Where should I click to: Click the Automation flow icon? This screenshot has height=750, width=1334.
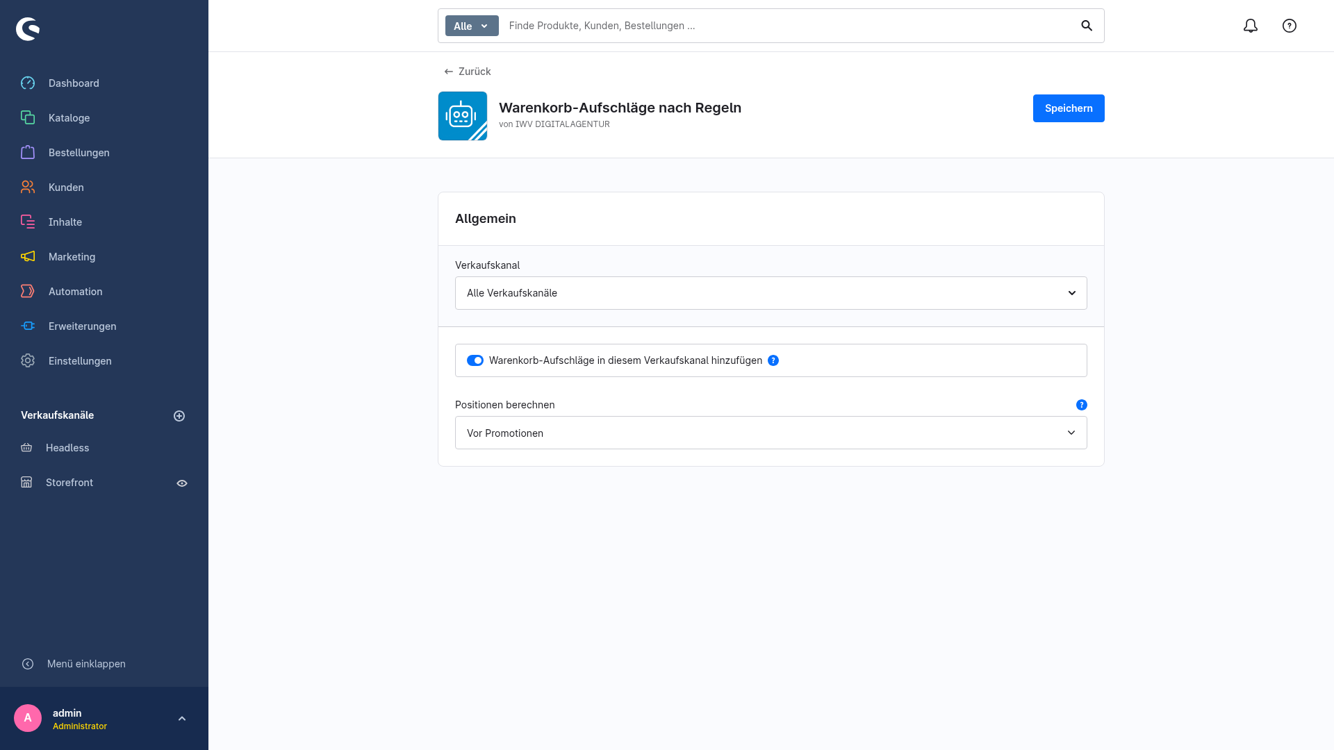(x=28, y=292)
